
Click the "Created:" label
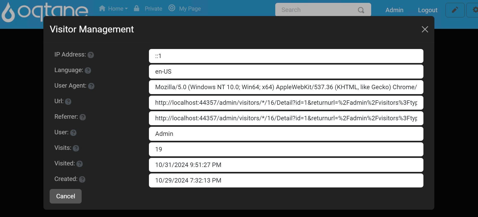click(x=66, y=179)
